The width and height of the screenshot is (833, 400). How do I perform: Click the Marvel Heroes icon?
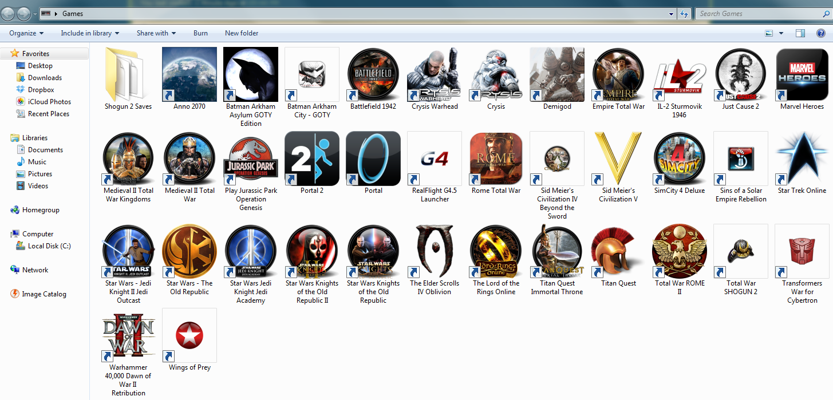click(802, 74)
